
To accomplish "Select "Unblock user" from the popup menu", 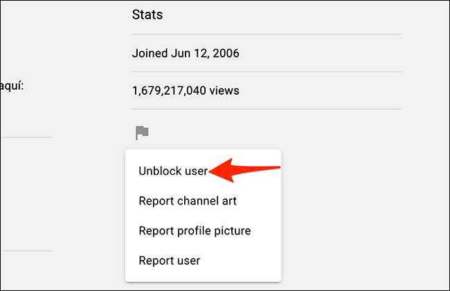I will (x=173, y=171).
